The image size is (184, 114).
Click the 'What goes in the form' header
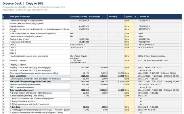[40, 17]
